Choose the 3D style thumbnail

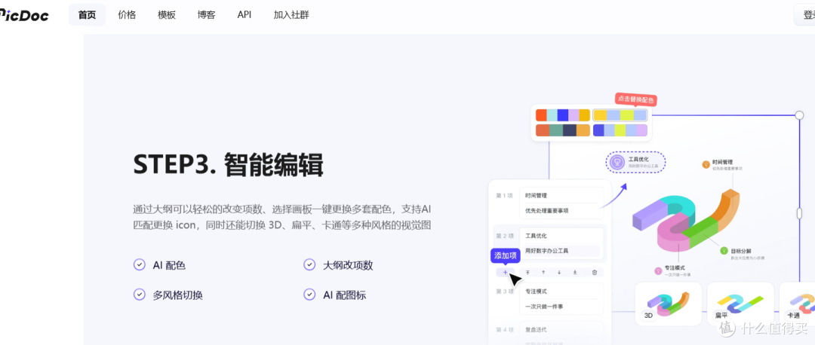tap(669, 304)
